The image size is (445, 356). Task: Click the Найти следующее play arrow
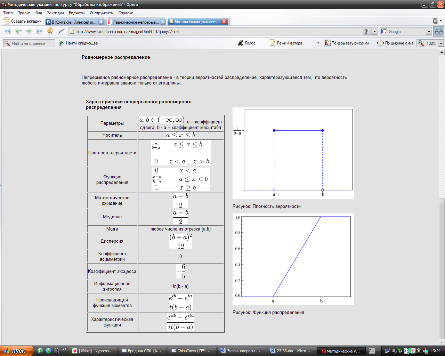[62, 43]
